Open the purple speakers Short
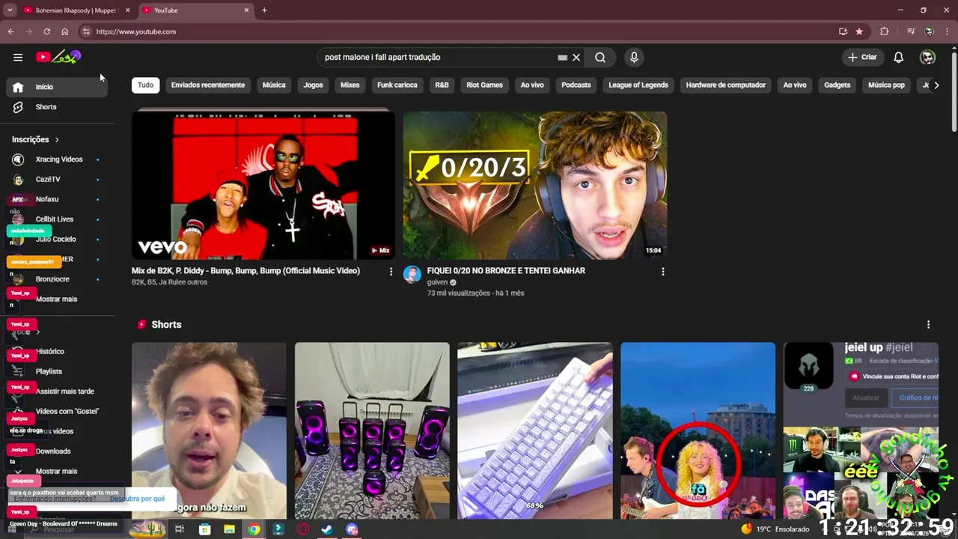 pyautogui.click(x=372, y=431)
